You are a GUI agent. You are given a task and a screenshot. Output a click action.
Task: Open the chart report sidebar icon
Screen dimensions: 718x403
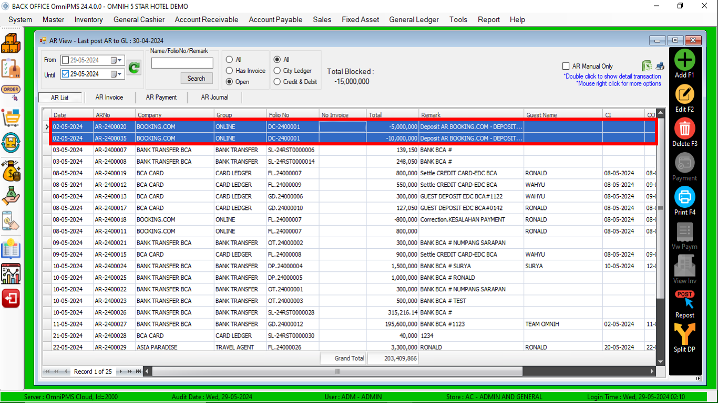11,274
